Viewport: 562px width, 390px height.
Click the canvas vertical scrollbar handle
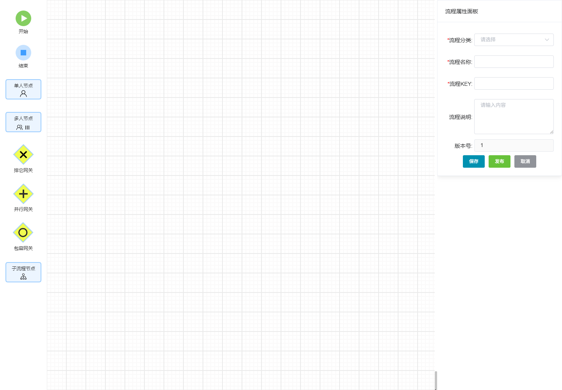pyautogui.click(x=436, y=380)
